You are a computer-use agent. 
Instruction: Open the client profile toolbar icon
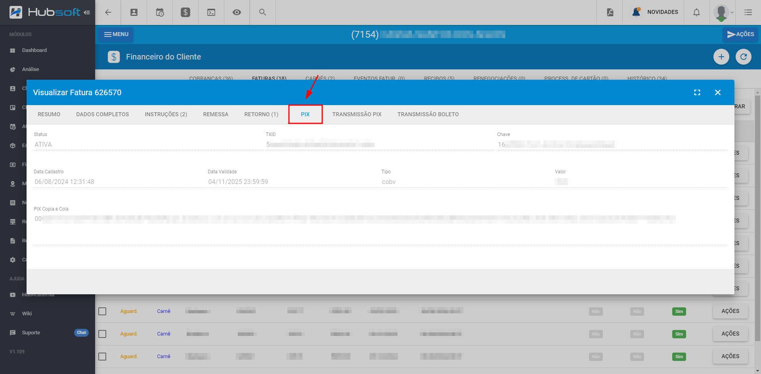tap(134, 12)
